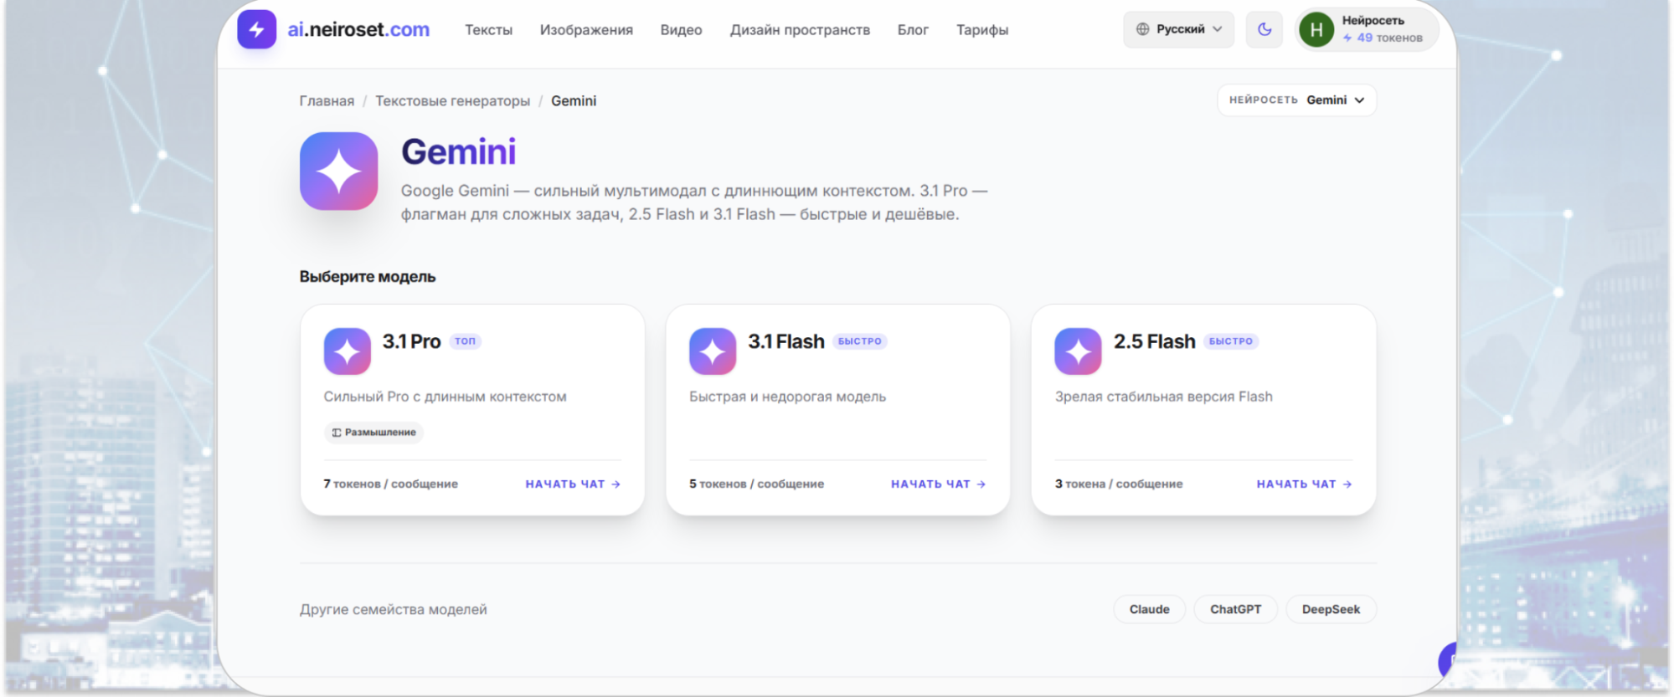Image resolution: width=1674 pixels, height=697 pixels.
Task: Switch to the Claude model family
Action: [1149, 609]
